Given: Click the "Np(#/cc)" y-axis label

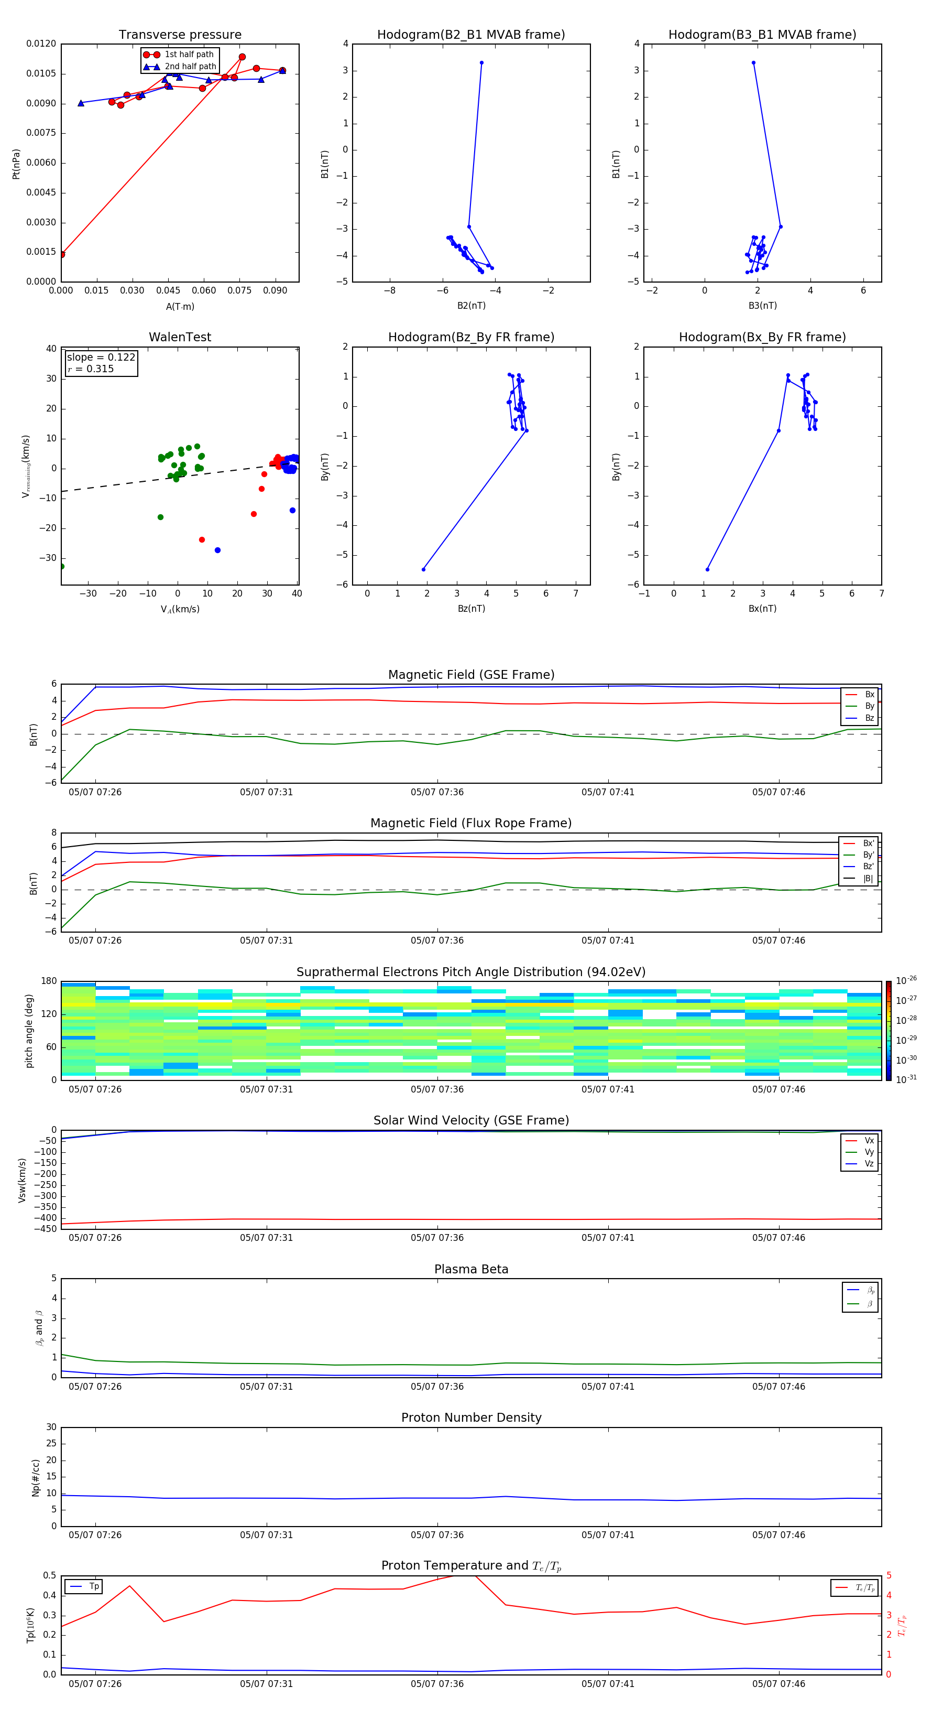Looking at the screenshot, I should coord(36,1477).
